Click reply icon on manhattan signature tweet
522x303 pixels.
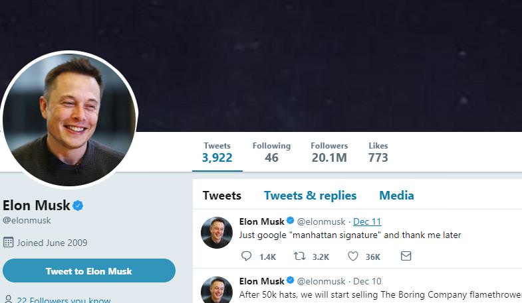(x=246, y=256)
